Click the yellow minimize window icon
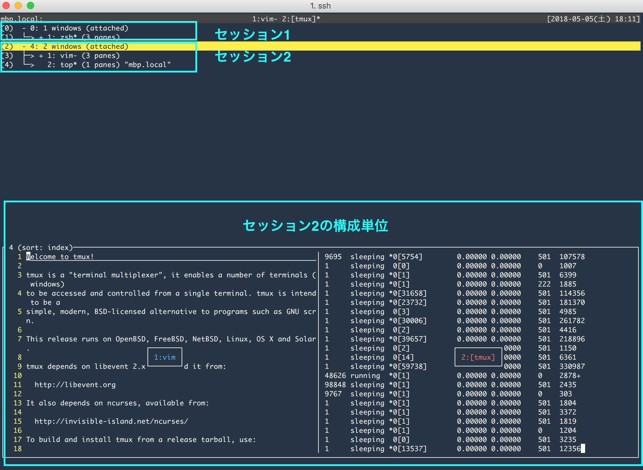This screenshot has width=643, height=470. click(19, 5)
